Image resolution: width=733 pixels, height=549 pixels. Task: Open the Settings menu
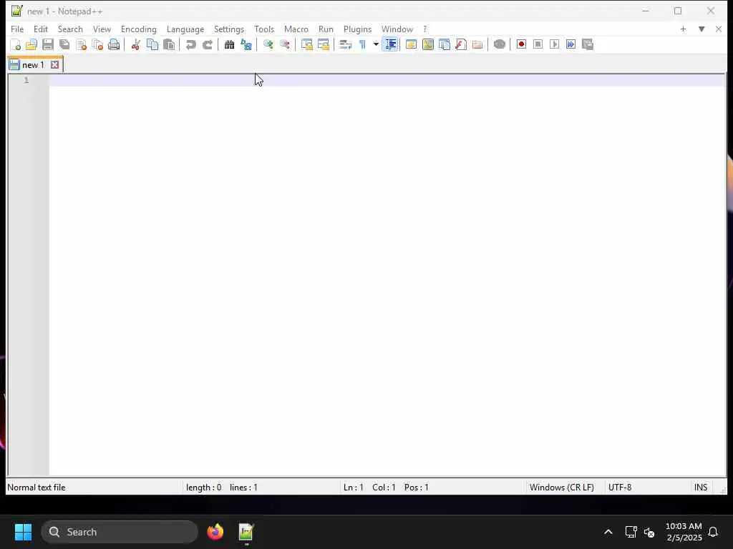tap(229, 29)
